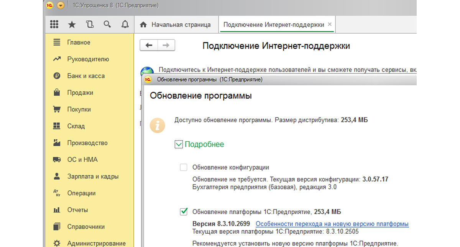Click the Рекомендуется установить новую версию line

click(x=295, y=244)
